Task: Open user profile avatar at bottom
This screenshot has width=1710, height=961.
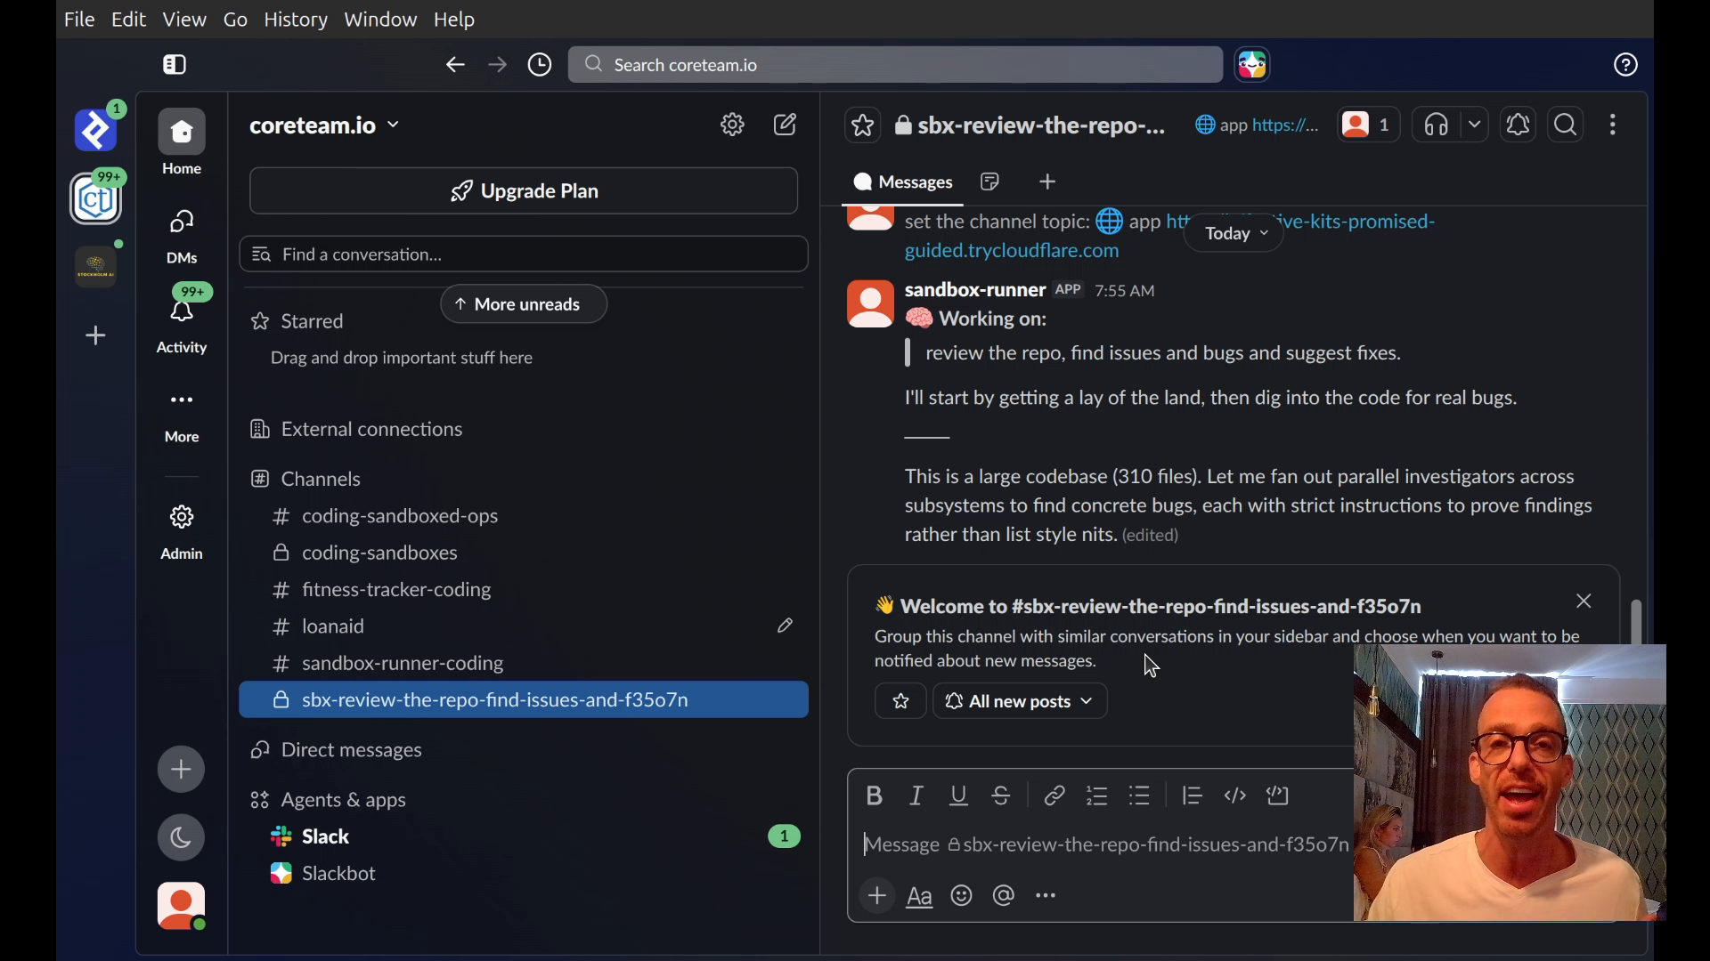Action: (x=182, y=907)
